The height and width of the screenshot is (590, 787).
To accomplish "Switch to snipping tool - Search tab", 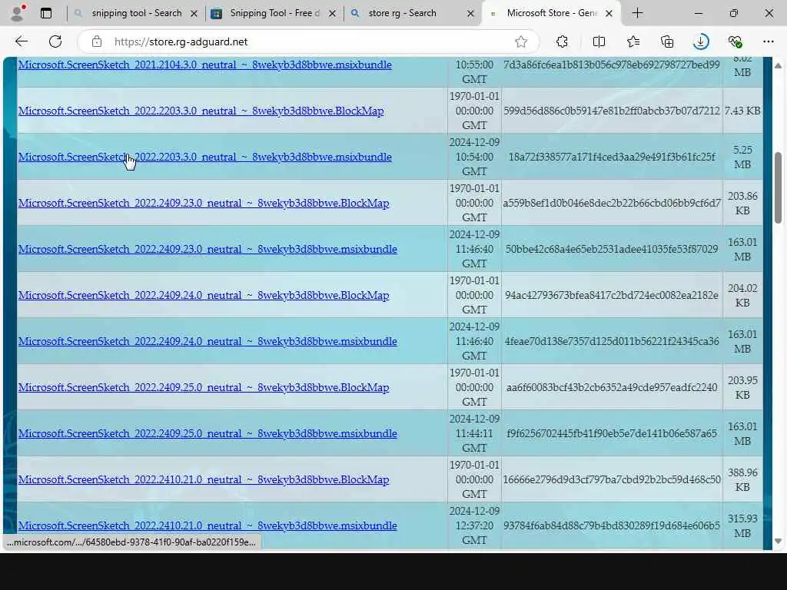I will [137, 13].
